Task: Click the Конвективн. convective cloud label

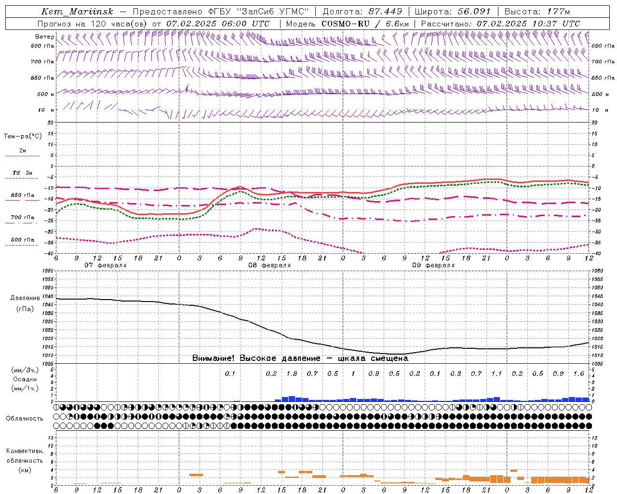Action: (25, 451)
